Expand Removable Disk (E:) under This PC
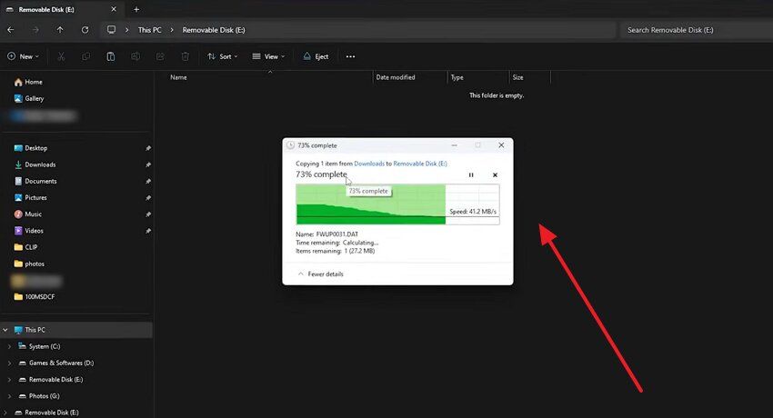This screenshot has height=418, width=773. 9,380
